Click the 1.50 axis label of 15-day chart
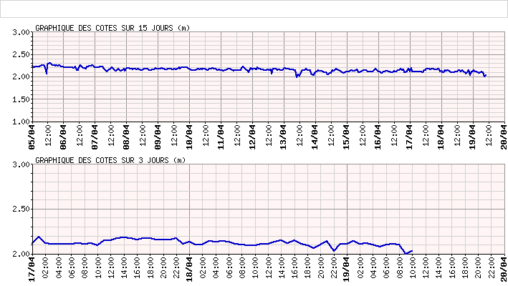 click(21, 99)
